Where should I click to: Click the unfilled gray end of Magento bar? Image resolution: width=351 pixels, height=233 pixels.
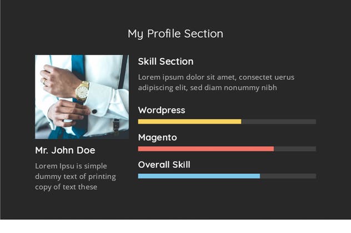pyautogui.click(x=295, y=149)
